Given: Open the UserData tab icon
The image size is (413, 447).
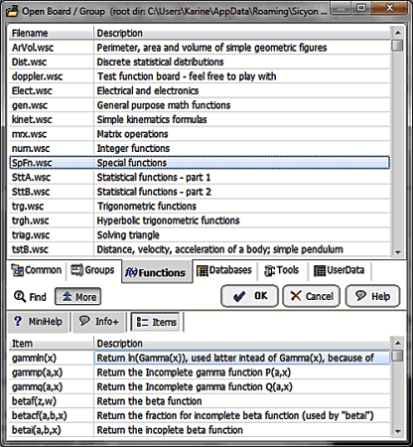Looking at the screenshot, I should coord(320,270).
